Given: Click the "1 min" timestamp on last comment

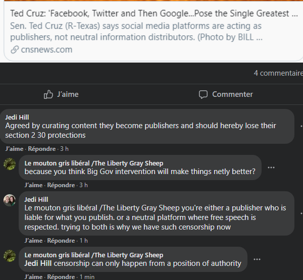Looking at the screenshot, I should pyautogui.click(x=86, y=277).
